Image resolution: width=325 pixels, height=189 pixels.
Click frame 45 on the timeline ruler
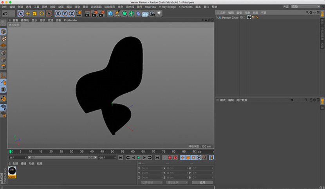102,151
